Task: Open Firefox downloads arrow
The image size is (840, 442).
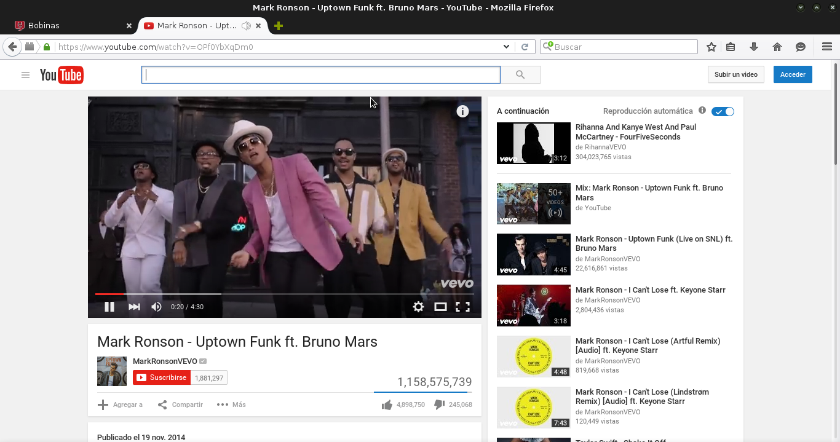Action: (x=754, y=47)
